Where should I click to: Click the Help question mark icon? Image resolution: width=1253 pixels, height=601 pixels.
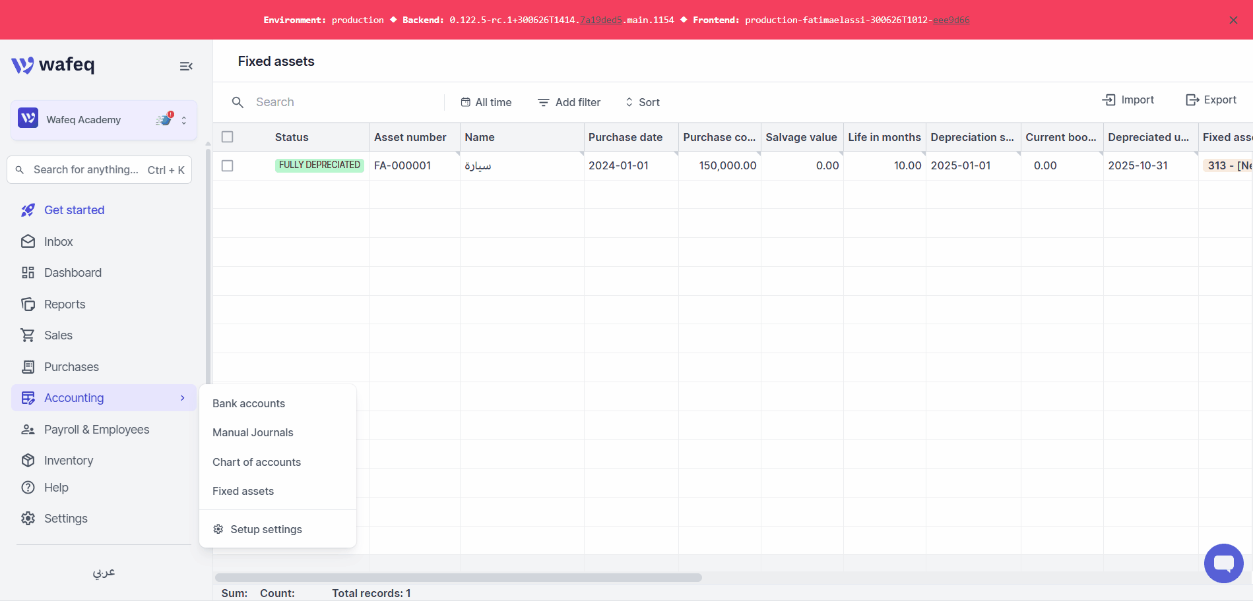click(x=28, y=488)
